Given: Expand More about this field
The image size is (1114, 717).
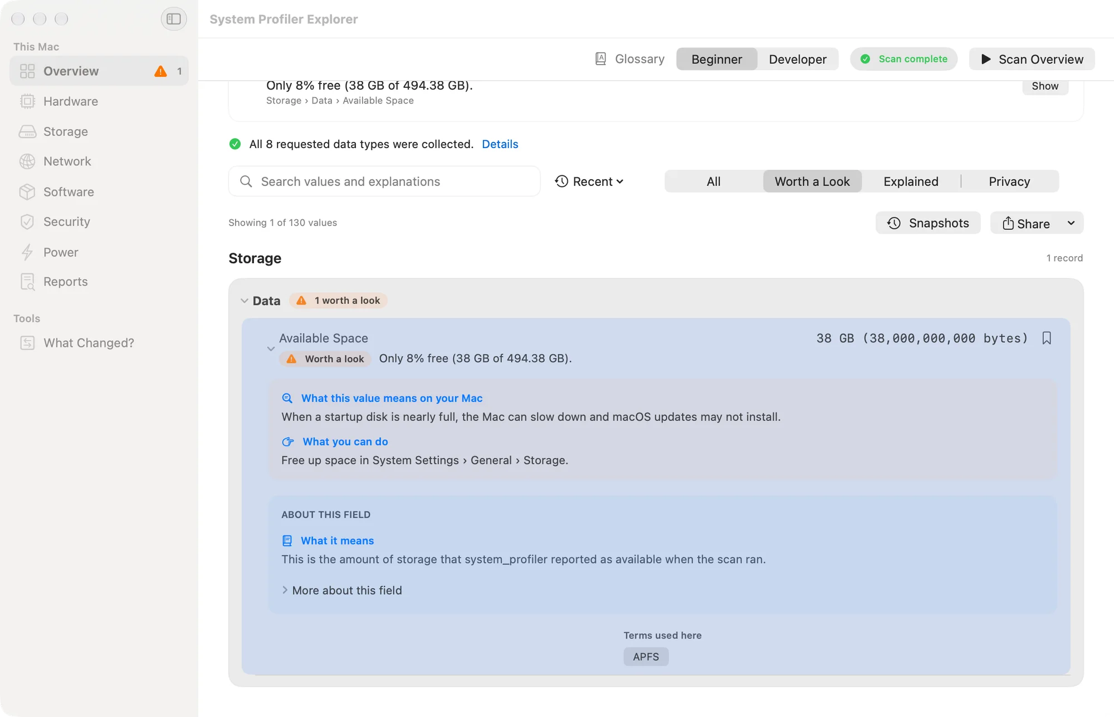Looking at the screenshot, I should (x=341, y=590).
